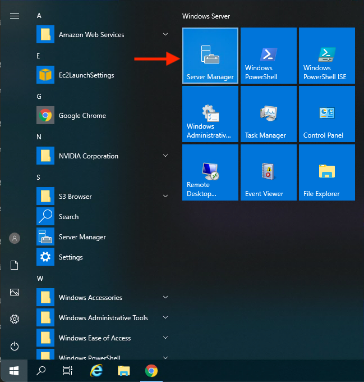The height and width of the screenshot is (382, 364).
Task: Open Windows PowerShell ISE tile
Action: [327, 56]
